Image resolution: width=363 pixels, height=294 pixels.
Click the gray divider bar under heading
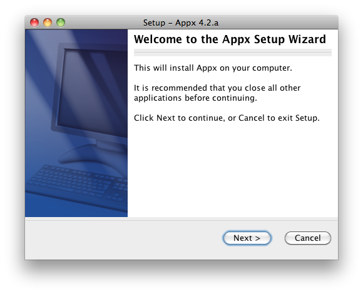point(233,53)
